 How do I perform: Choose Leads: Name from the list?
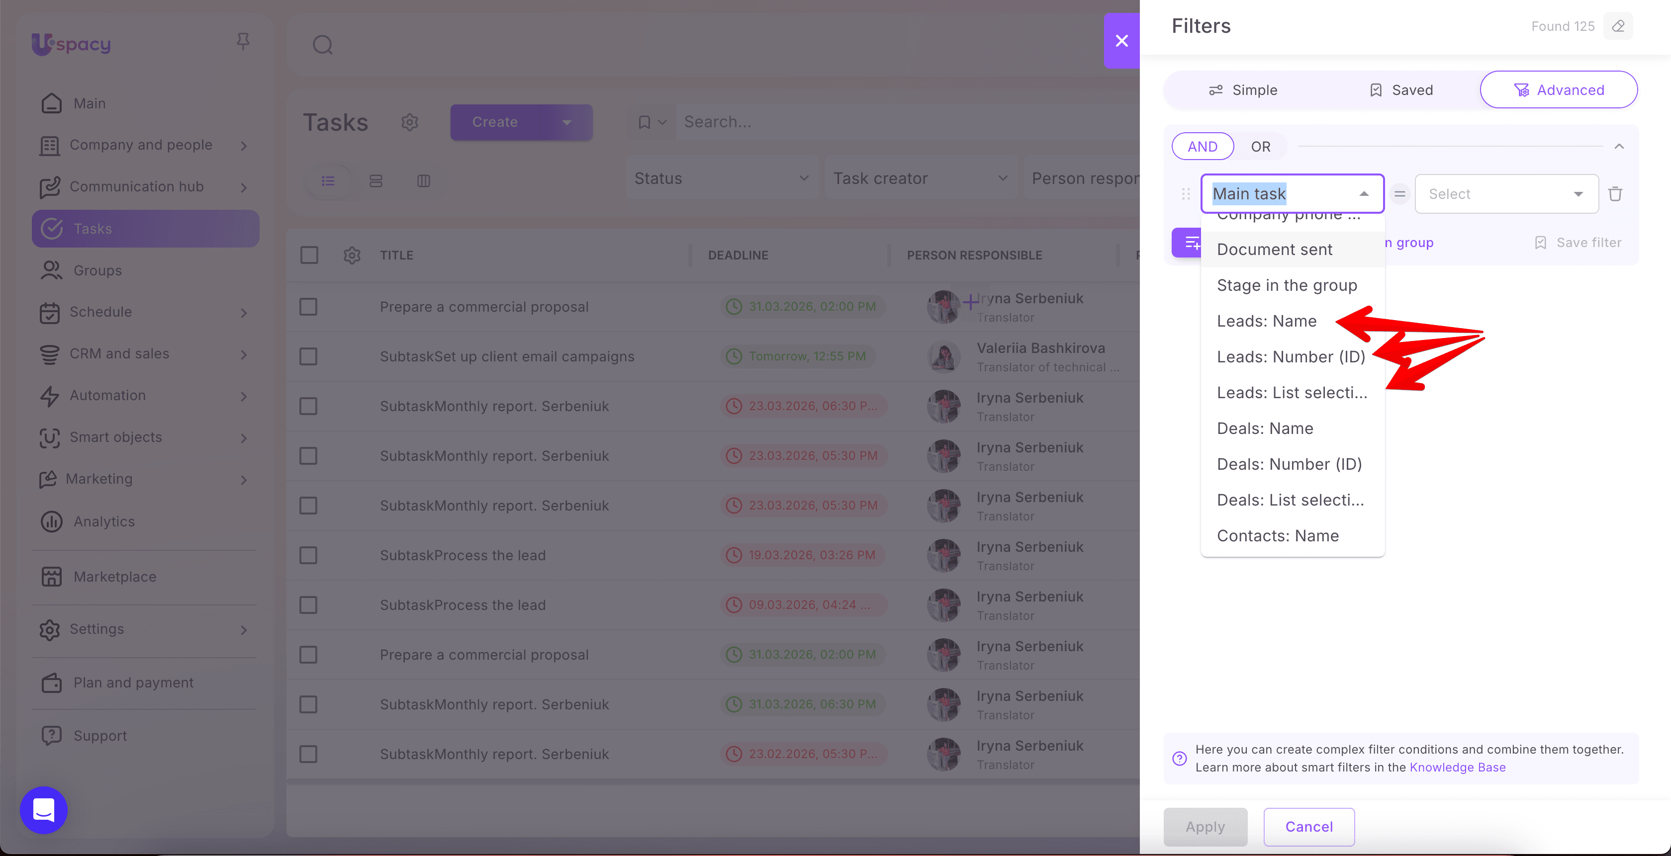[x=1266, y=321]
